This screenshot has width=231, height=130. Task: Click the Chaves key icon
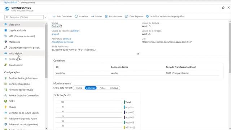coord(6,107)
